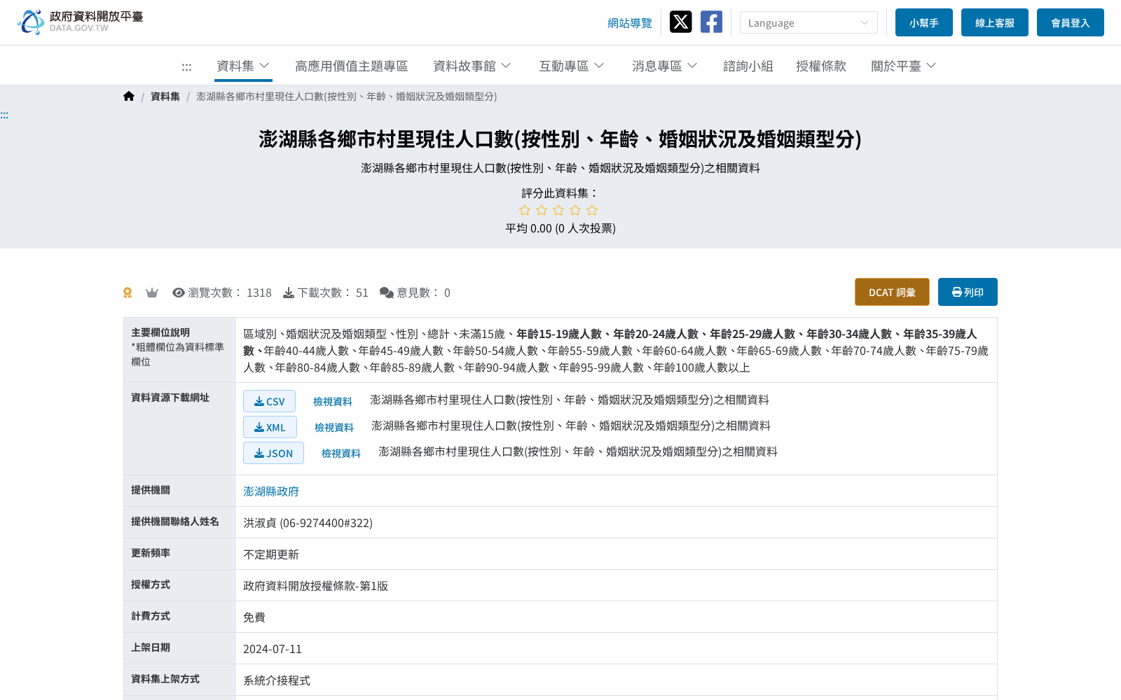Click the 政府資料開放授權條款-第1版 value
This screenshot has width=1121, height=700.
[315, 586]
